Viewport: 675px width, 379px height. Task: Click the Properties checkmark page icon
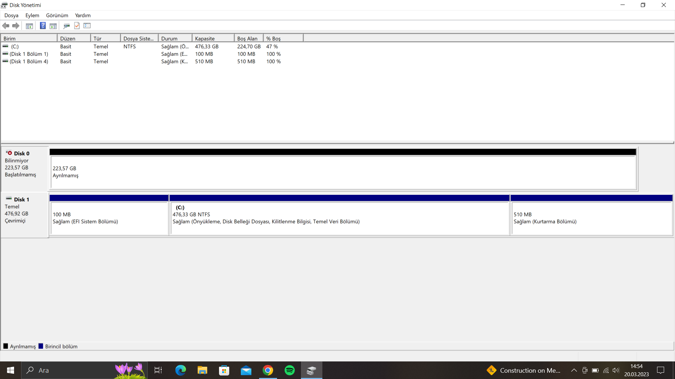tap(77, 26)
